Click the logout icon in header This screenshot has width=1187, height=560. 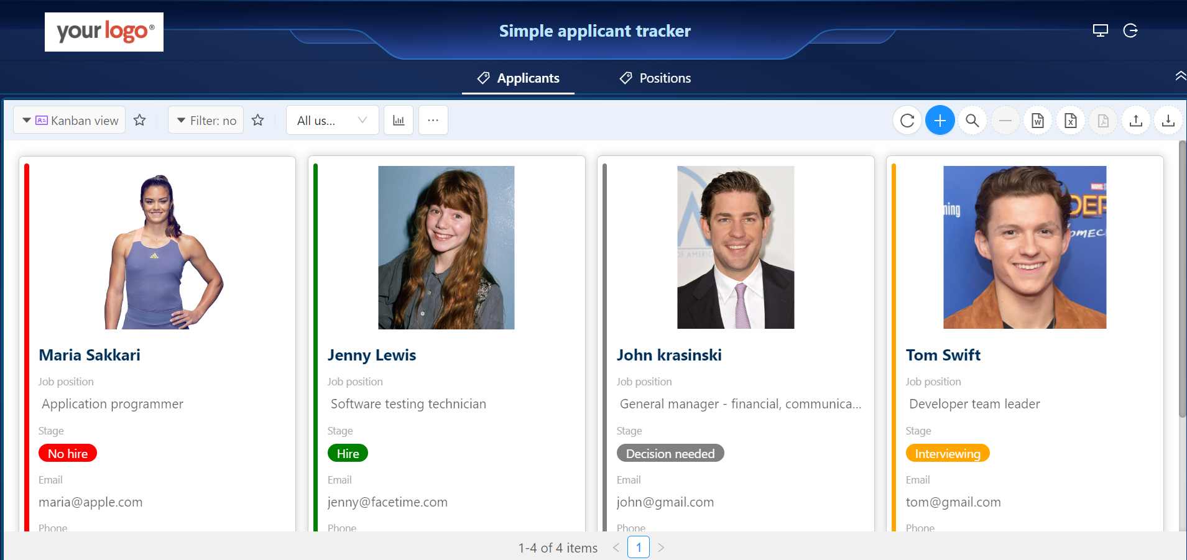point(1130,30)
